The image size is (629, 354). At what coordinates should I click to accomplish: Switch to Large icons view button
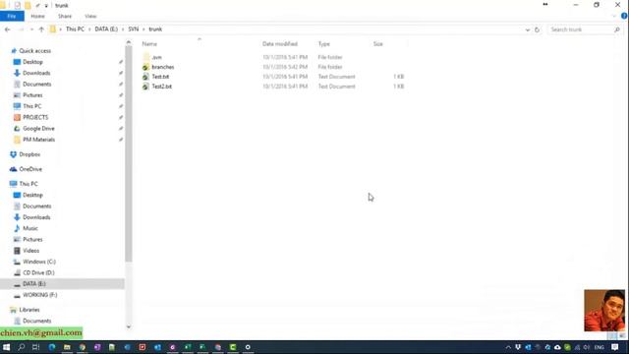tap(622, 335)
